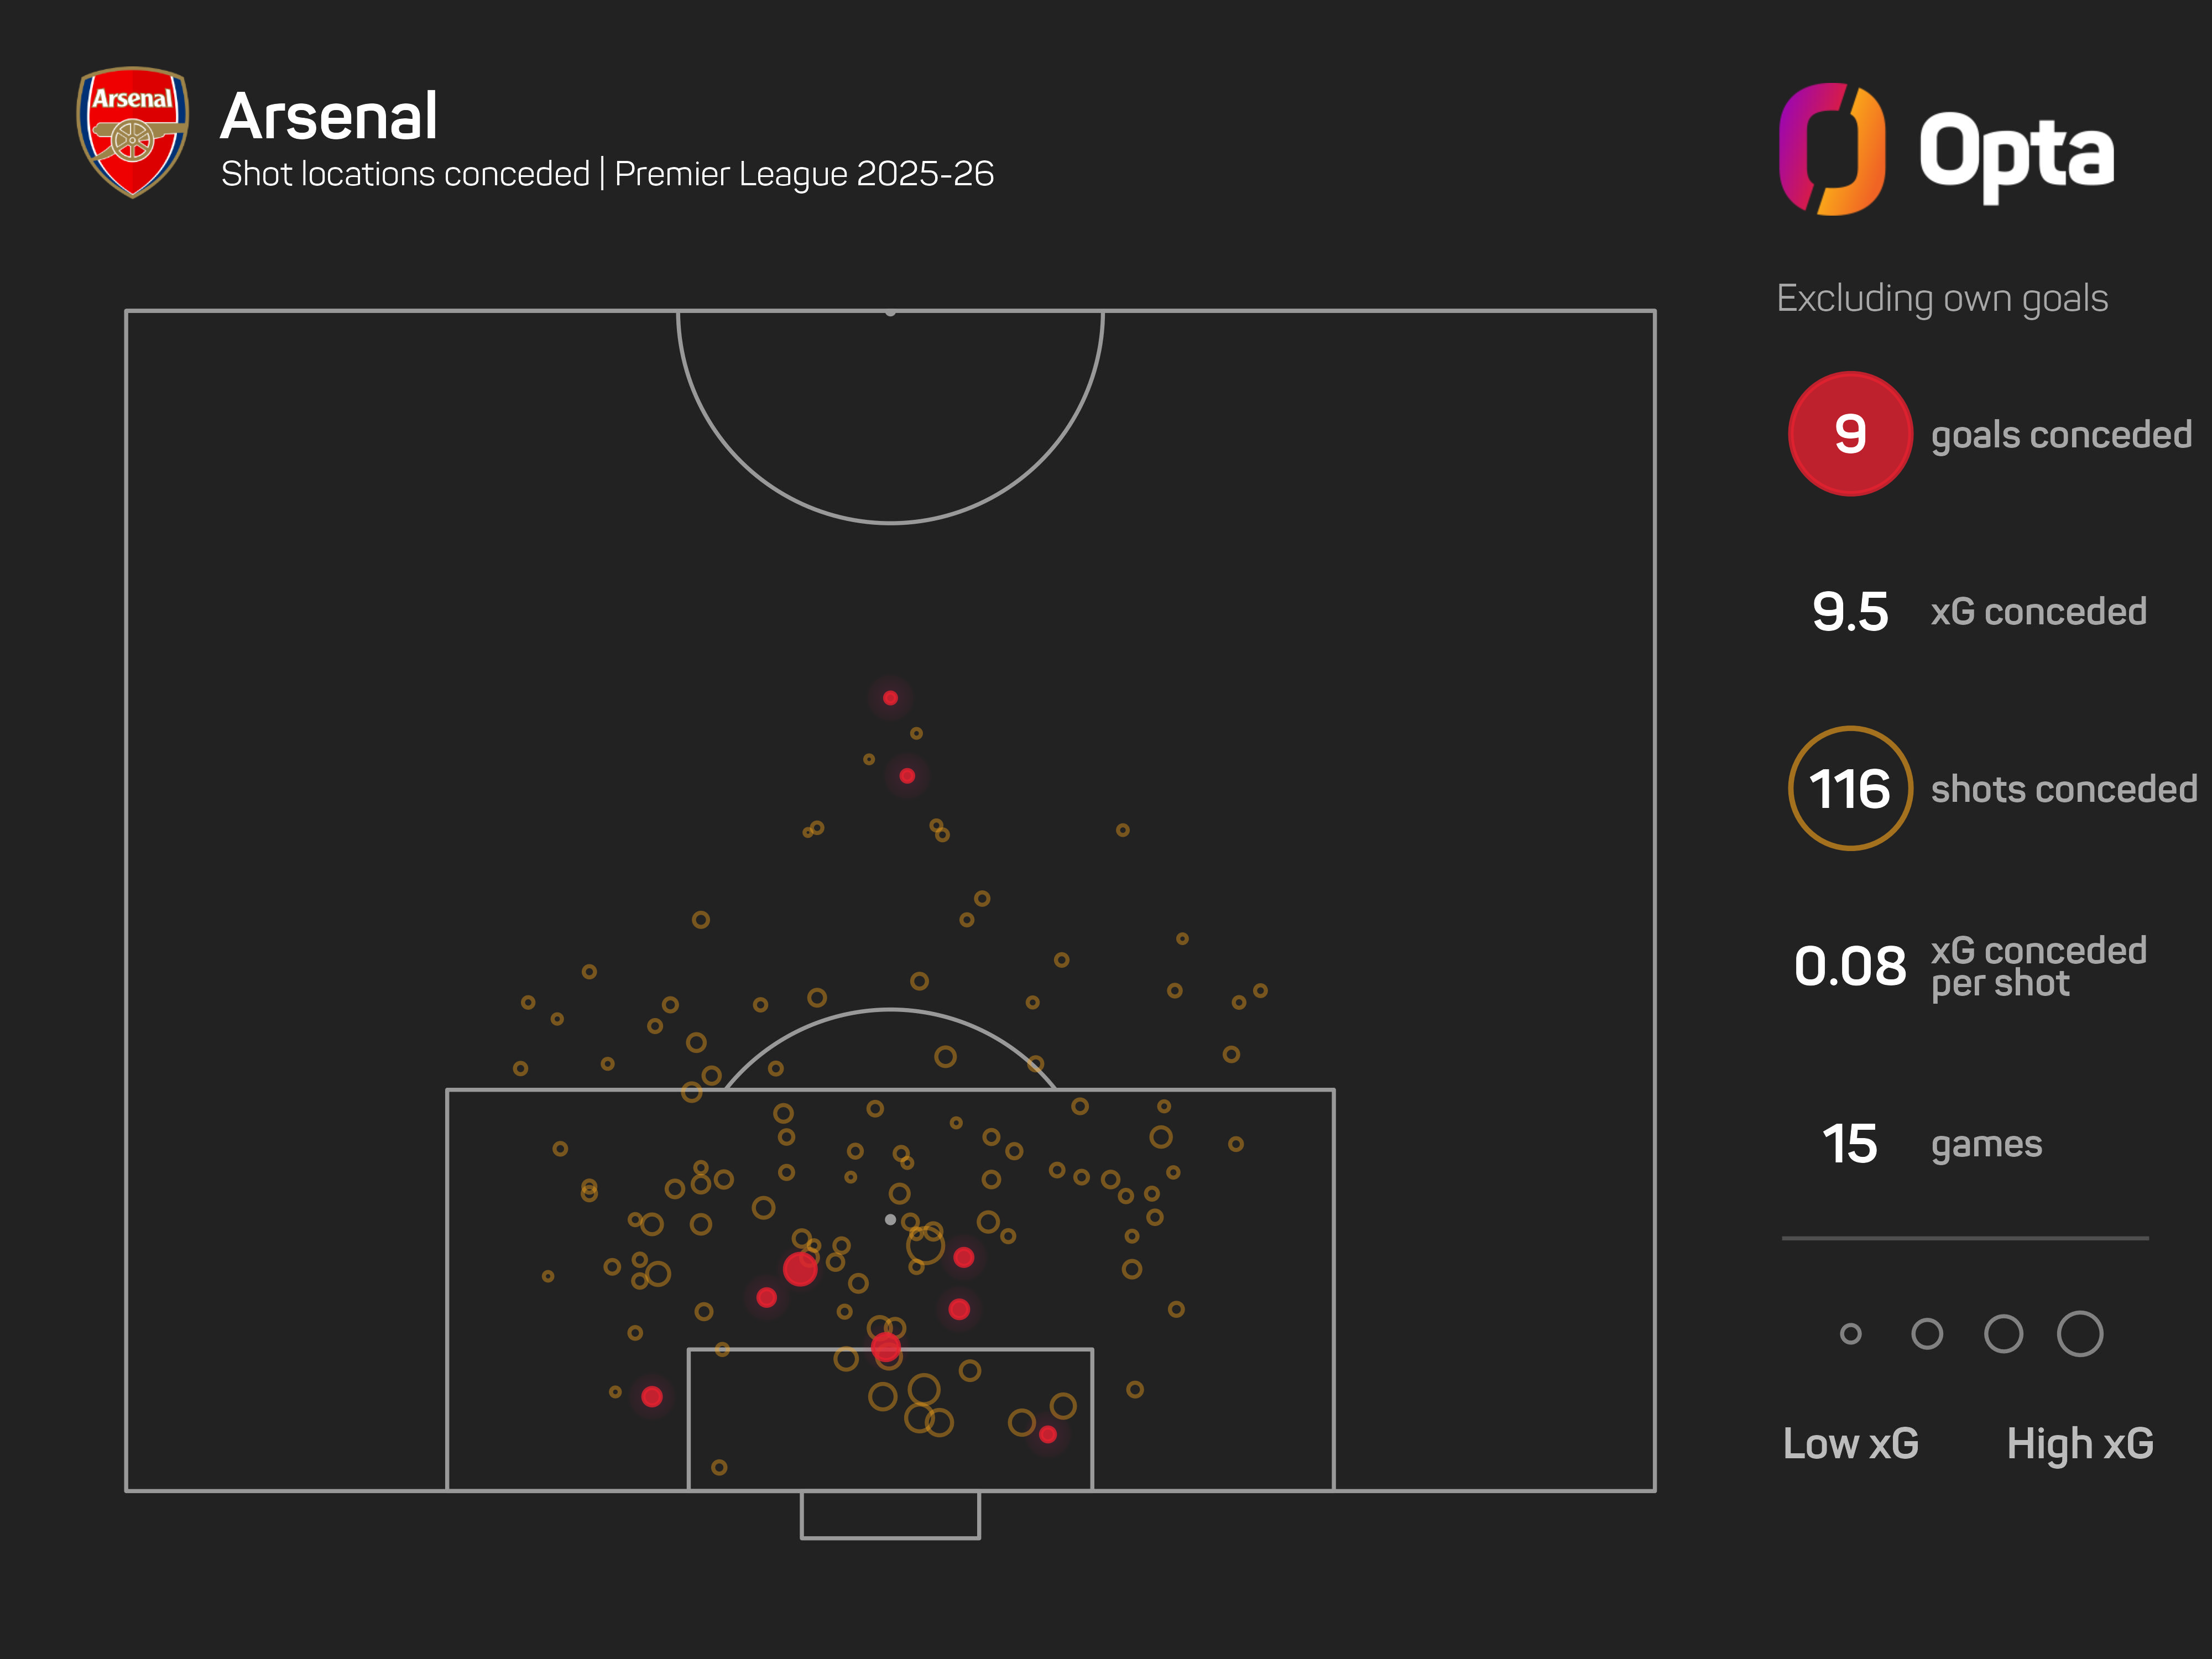The image size is (2212, 1659).
Task: Click the grey penalty spot
Action: [890, 1220]
